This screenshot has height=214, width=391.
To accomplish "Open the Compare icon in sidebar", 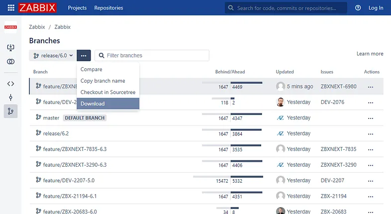I will [x=11, y=62].
